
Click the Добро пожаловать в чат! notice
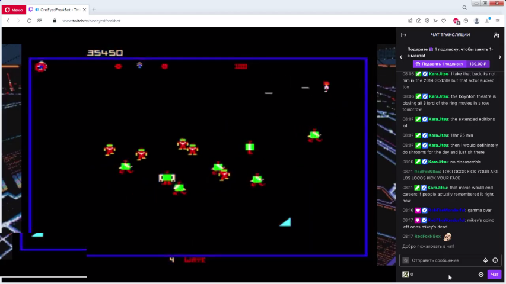(428, 246)
